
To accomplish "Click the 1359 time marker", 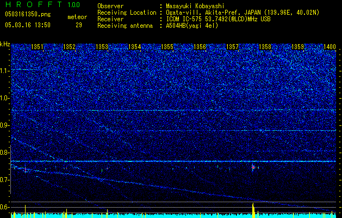I will pyautogui.click(x=297, y=47).
